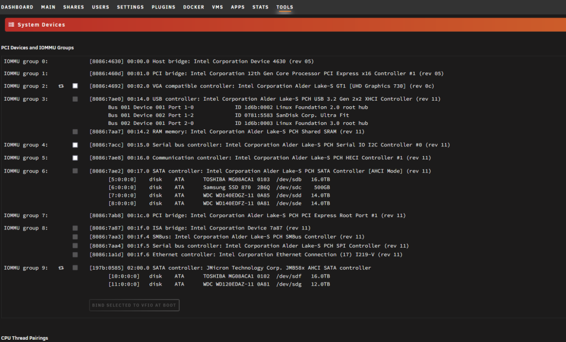The image size is (566, 342).
Task: Toggle the RAM memory Shared SRAM checkbox
Action: point(75,132)
